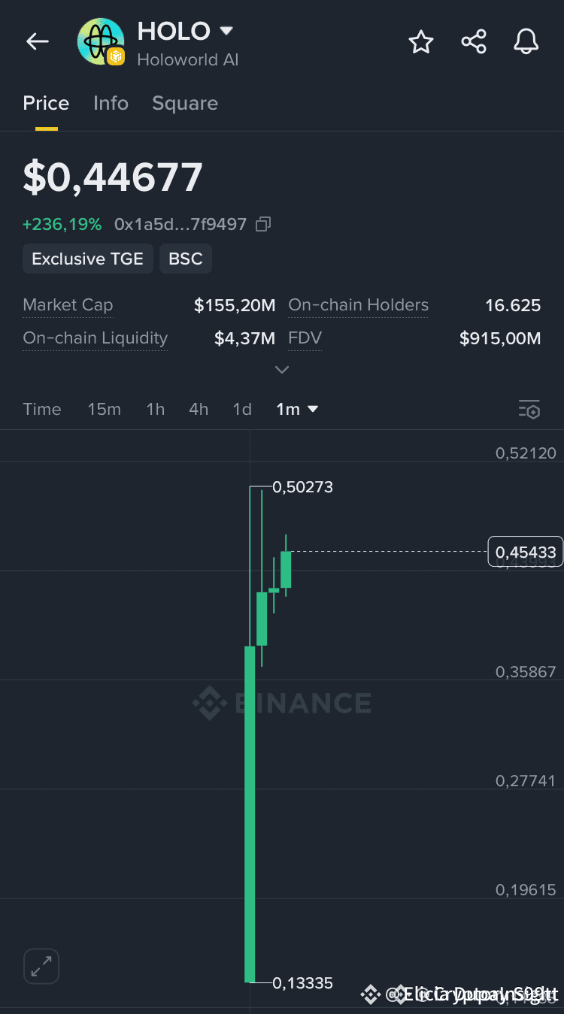Add HOLO to favorites with star icon
This screenshot has height=1014, width=564.
[x=421, y=42]
